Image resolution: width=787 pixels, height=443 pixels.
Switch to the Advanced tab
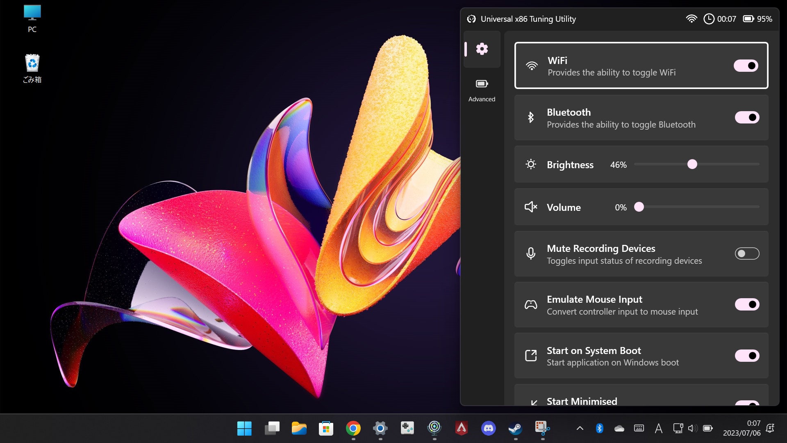[482, 90]
